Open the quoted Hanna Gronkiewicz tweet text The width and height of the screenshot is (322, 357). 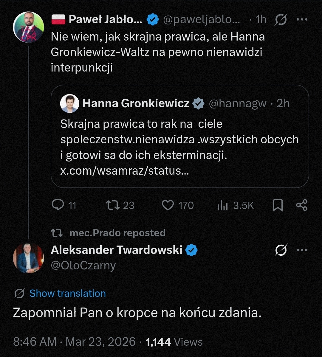click(x=179, y=139)
